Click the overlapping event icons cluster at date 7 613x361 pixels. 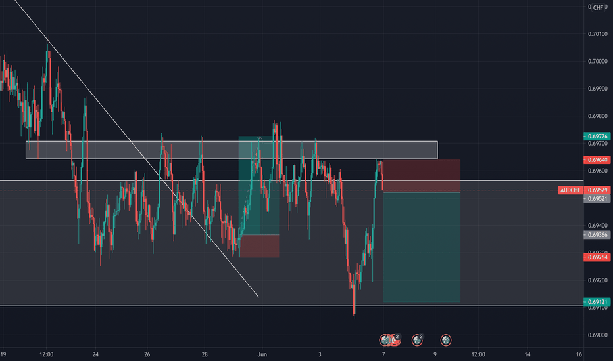click(391, 340)
